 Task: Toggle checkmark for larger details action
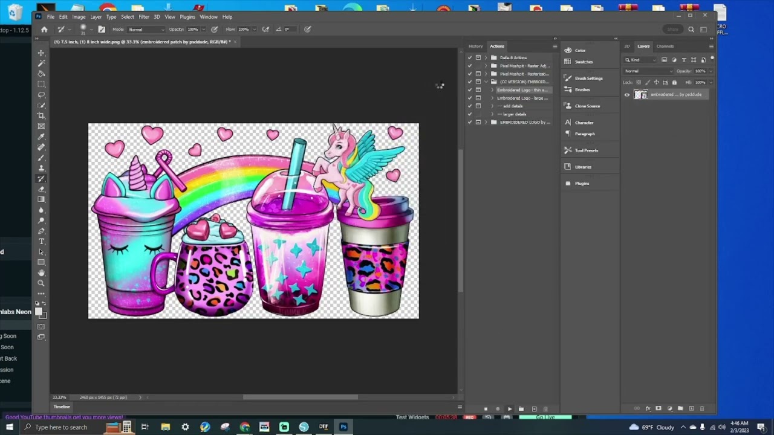click(x=470, y=114)
